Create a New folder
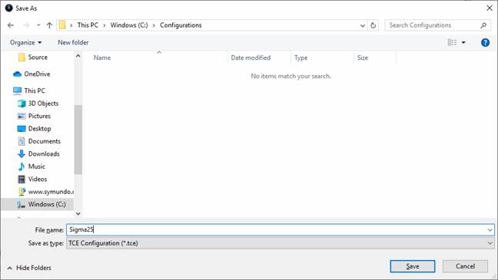498x280 pixels. click(73, 42)
